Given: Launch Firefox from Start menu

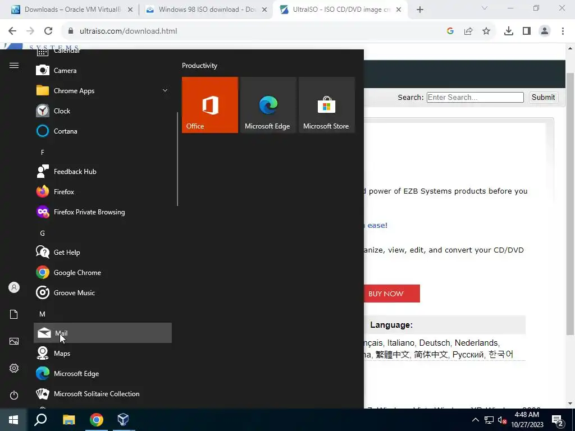Looking at the screenshot, I should (x=103, y=192).
